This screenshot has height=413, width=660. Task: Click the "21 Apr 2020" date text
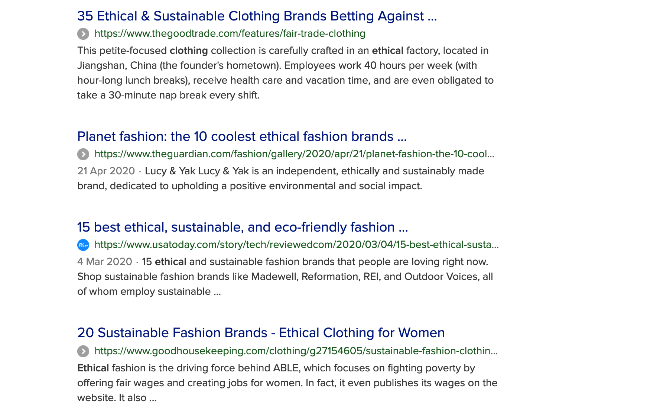(106, 171)
